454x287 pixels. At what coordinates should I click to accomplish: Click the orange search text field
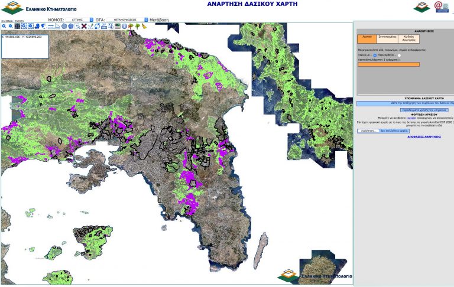coord(388,64)
